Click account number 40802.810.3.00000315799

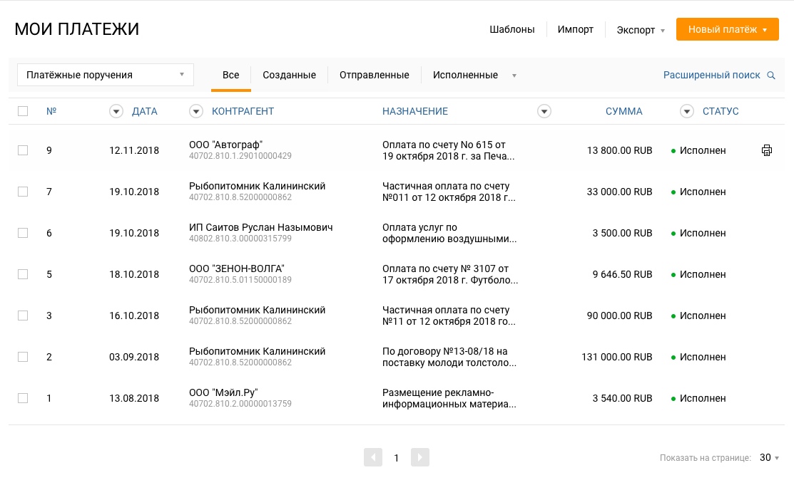click(x=240, y=239)
